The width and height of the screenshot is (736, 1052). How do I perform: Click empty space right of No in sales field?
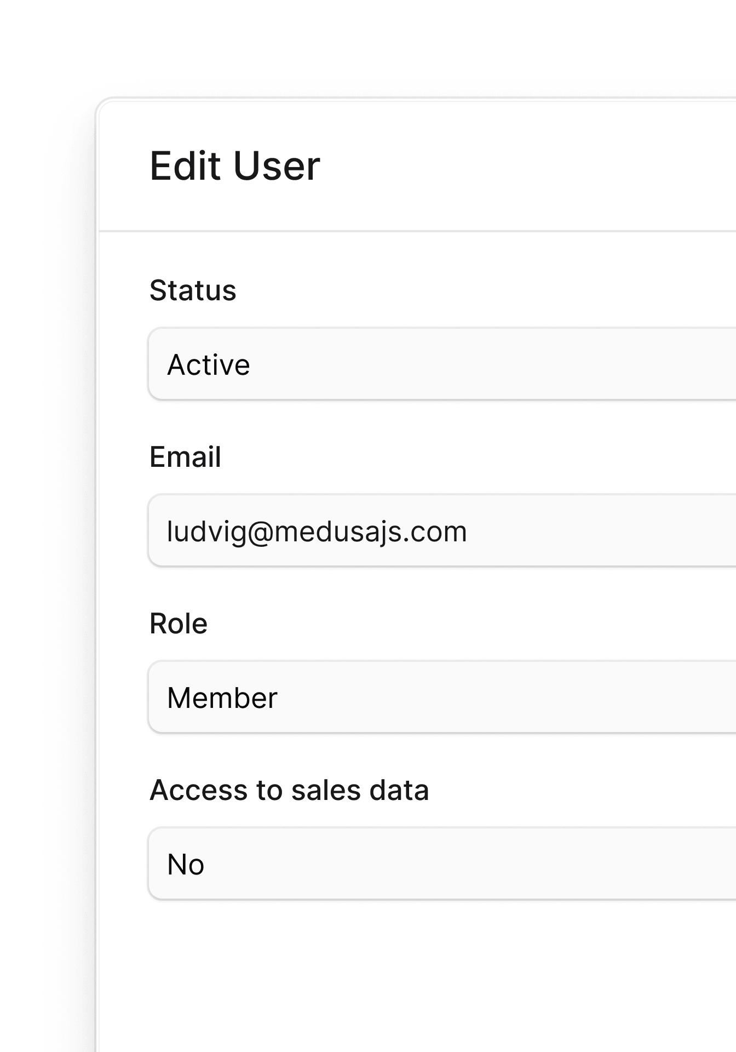click(470, 864)
